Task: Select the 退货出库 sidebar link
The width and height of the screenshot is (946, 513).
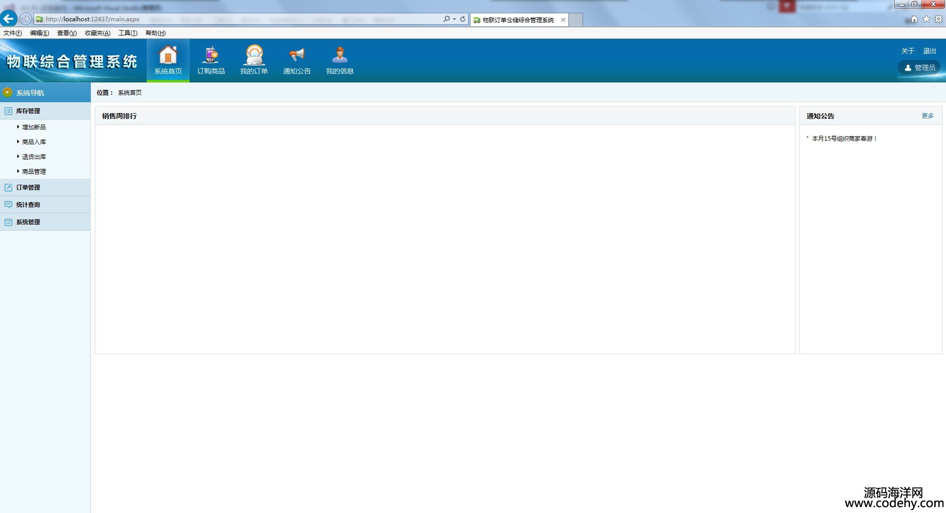Action: [x=34, y=157]
